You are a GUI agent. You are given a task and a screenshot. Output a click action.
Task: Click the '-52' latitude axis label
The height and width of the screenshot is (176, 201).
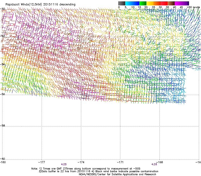point(2,36)
